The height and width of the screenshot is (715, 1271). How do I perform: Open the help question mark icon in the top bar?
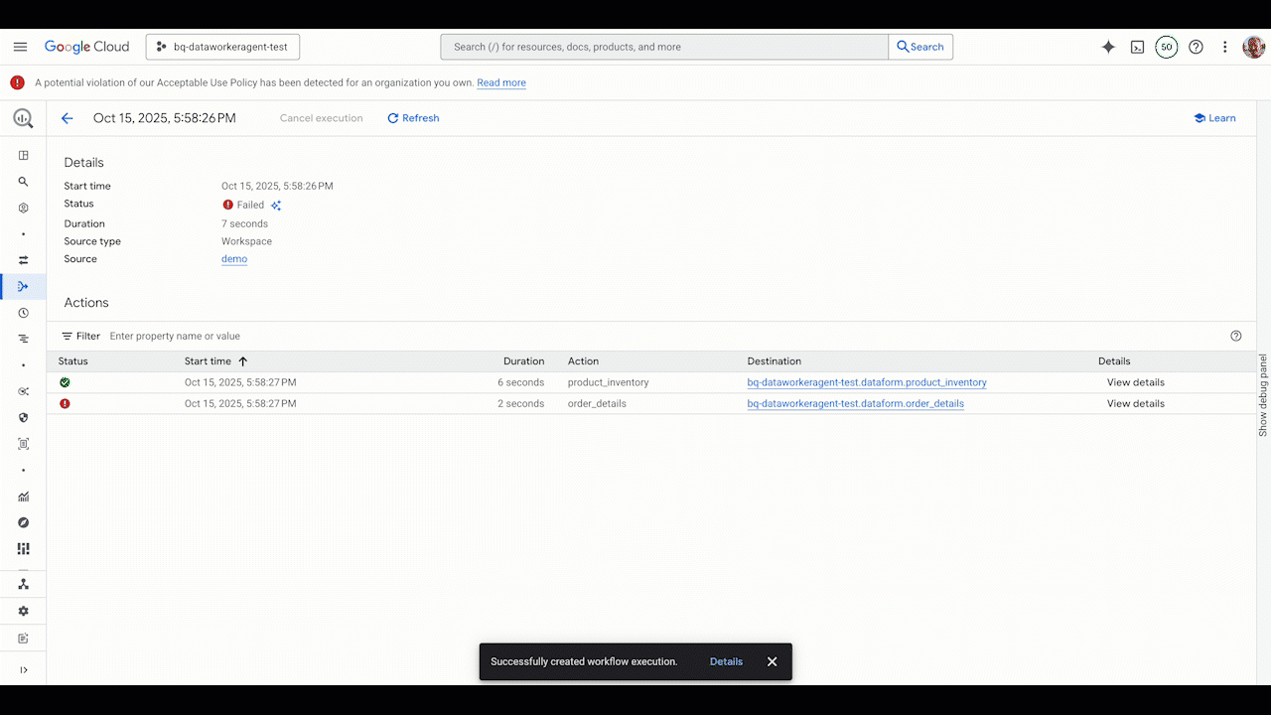[1196, 47]
